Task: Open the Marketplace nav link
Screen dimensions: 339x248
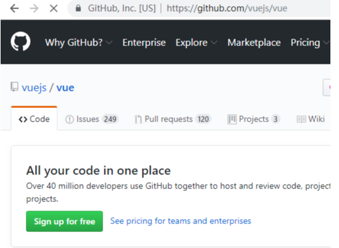Action: pos(254,42)
